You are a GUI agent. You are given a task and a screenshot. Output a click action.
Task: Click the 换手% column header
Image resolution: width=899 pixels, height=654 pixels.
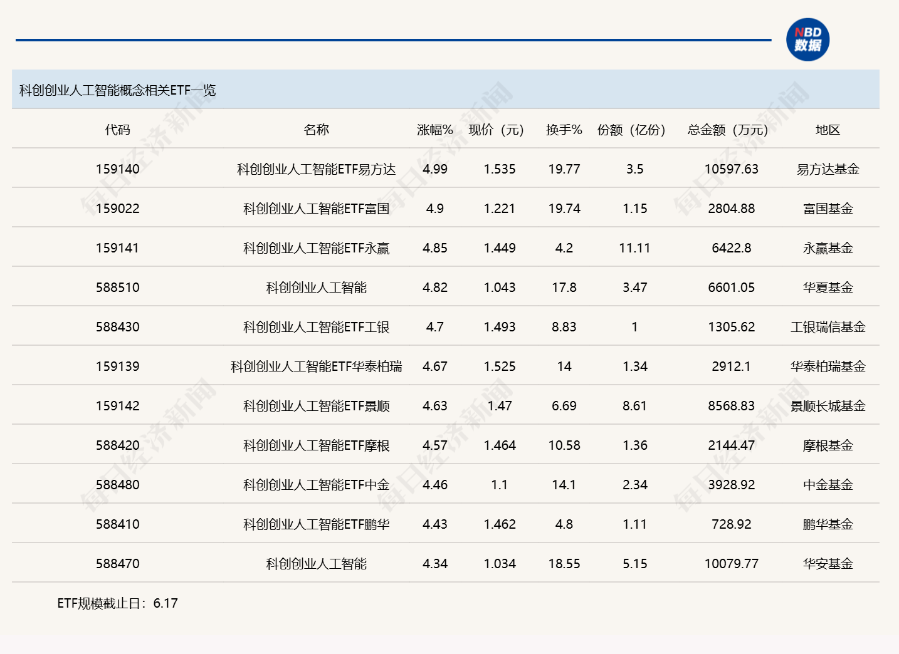click(564, 130)
